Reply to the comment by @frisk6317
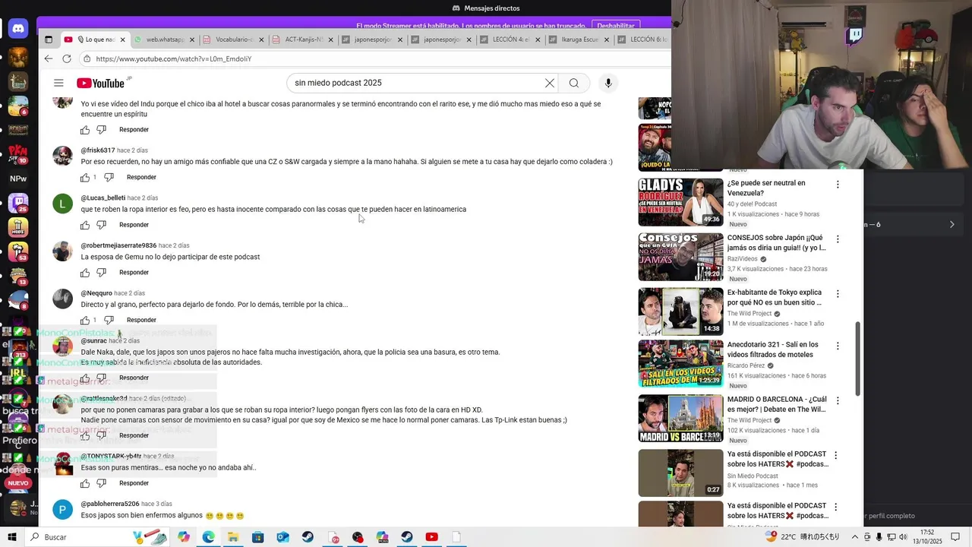 pos(141,177)
